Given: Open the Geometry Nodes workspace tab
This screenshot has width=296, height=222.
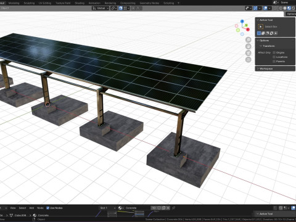Looking at the screenshot, I should [x=149, y=3].
